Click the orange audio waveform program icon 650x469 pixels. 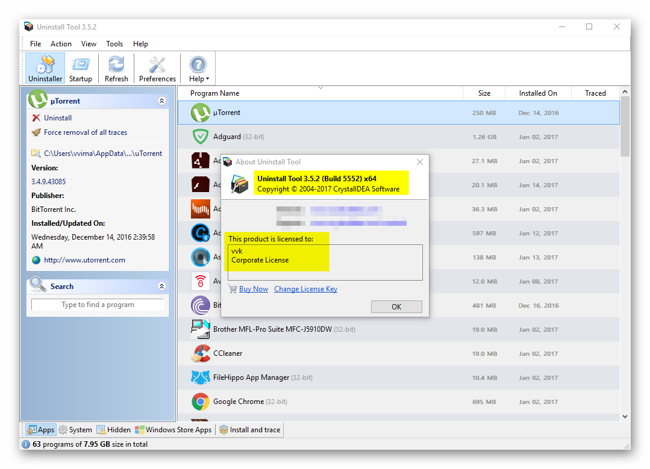coord(201,210)
